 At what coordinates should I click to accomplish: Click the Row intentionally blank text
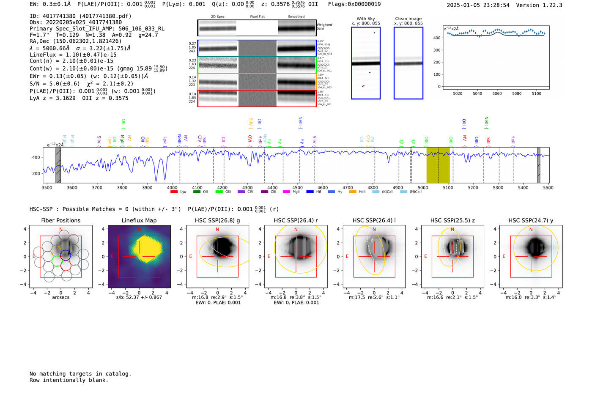click(69, 380)
